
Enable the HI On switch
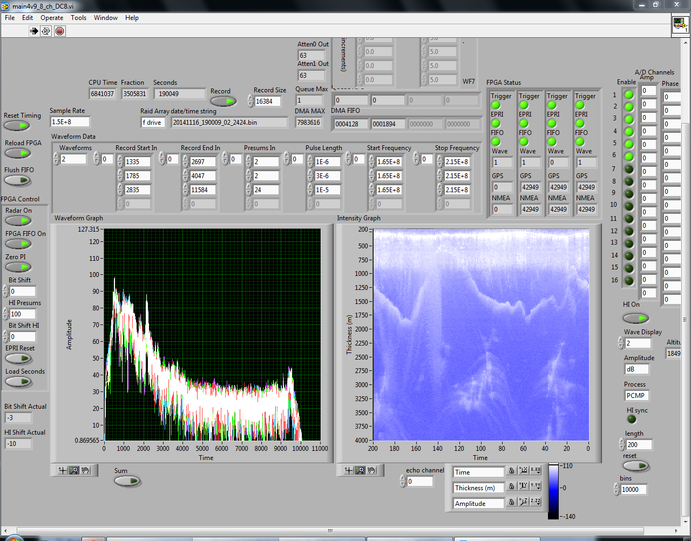click(x=635, y=318)
